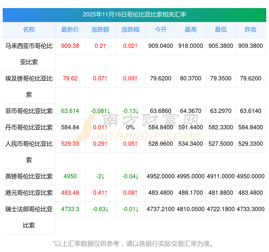This screenshot has width=269, height=252.
Task: Click the red latest price 529.33
Action: 70,144
